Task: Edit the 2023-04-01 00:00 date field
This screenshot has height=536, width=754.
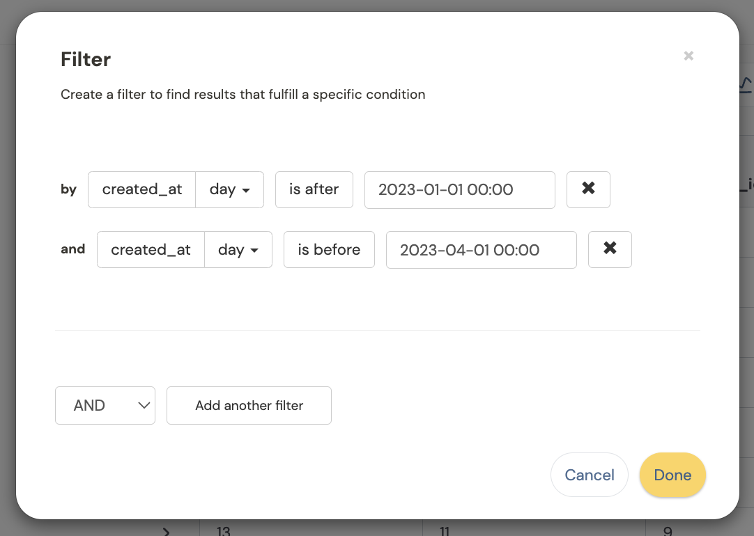Action: (481, 249)
